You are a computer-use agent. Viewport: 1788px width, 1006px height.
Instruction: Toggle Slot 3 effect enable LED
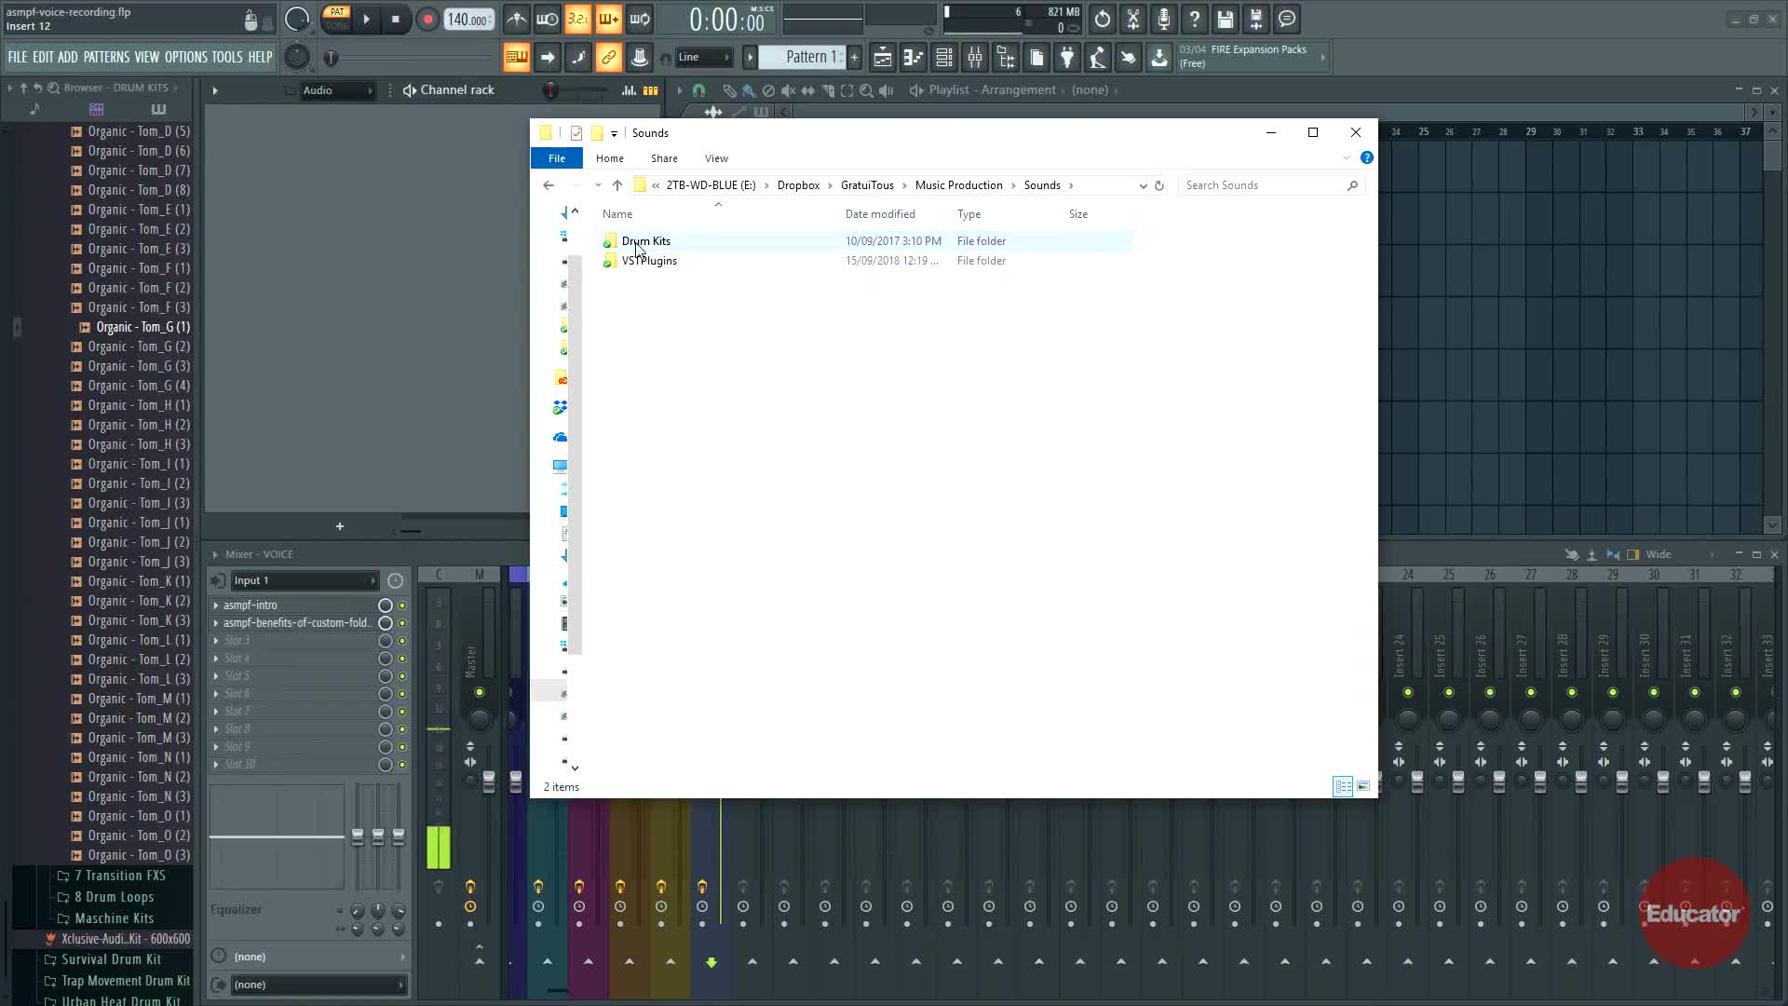(402, 641)
